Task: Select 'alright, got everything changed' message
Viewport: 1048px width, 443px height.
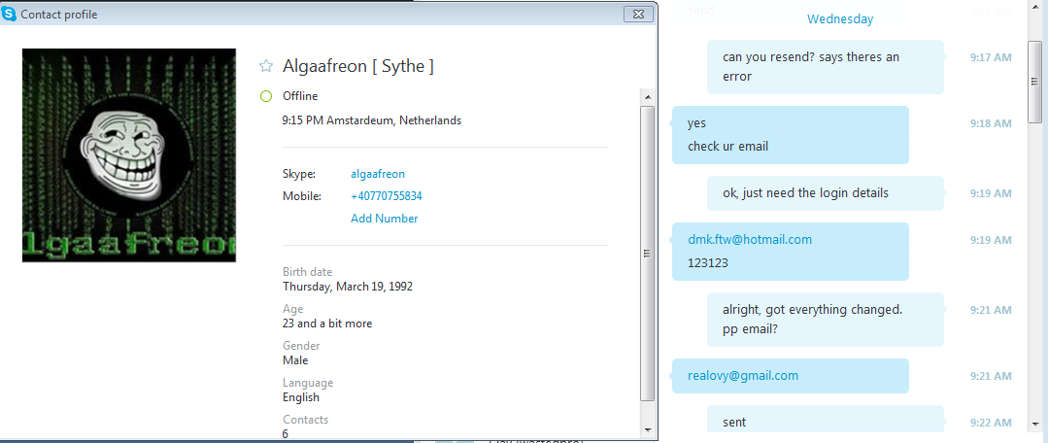Action: [x=826, y=320]
